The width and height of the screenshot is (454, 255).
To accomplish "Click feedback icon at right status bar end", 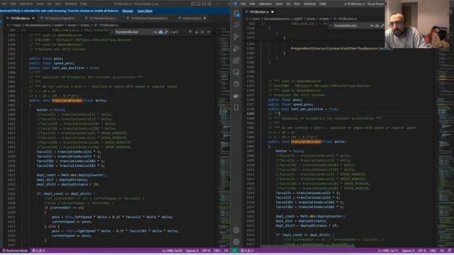I will (x=449, y=251).
